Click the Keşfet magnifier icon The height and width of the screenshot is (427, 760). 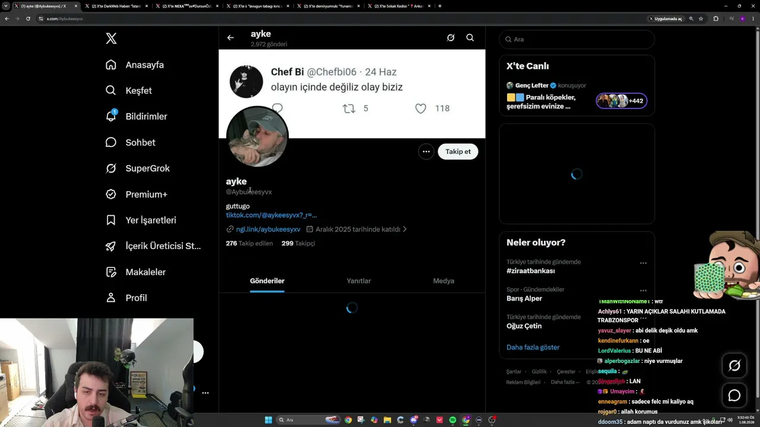point(111,91)
